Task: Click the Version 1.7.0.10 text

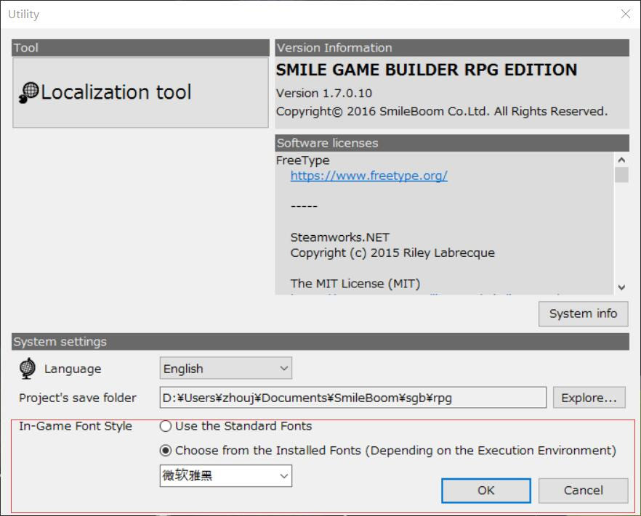Action: (x=324, y=93)
